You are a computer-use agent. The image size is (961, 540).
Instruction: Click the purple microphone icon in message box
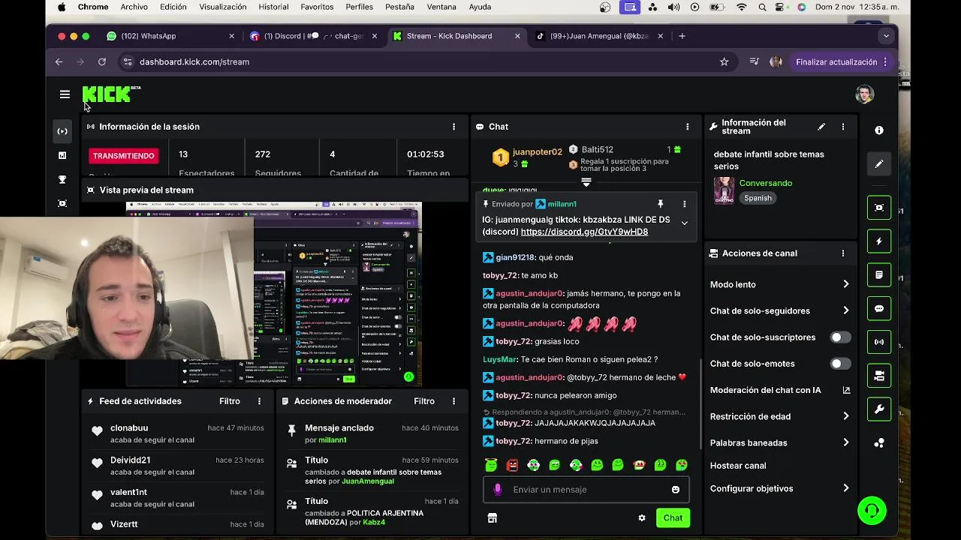point(497,490)
